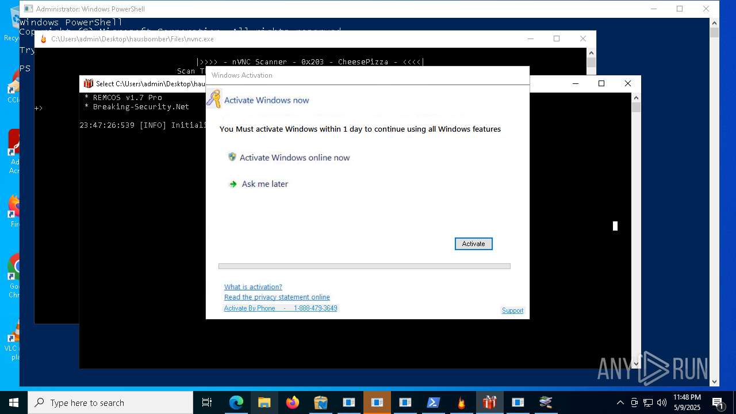The image size is (736, 414).
Task: Click the taskbar clock showing 11:48 PM
Action: 687,402
